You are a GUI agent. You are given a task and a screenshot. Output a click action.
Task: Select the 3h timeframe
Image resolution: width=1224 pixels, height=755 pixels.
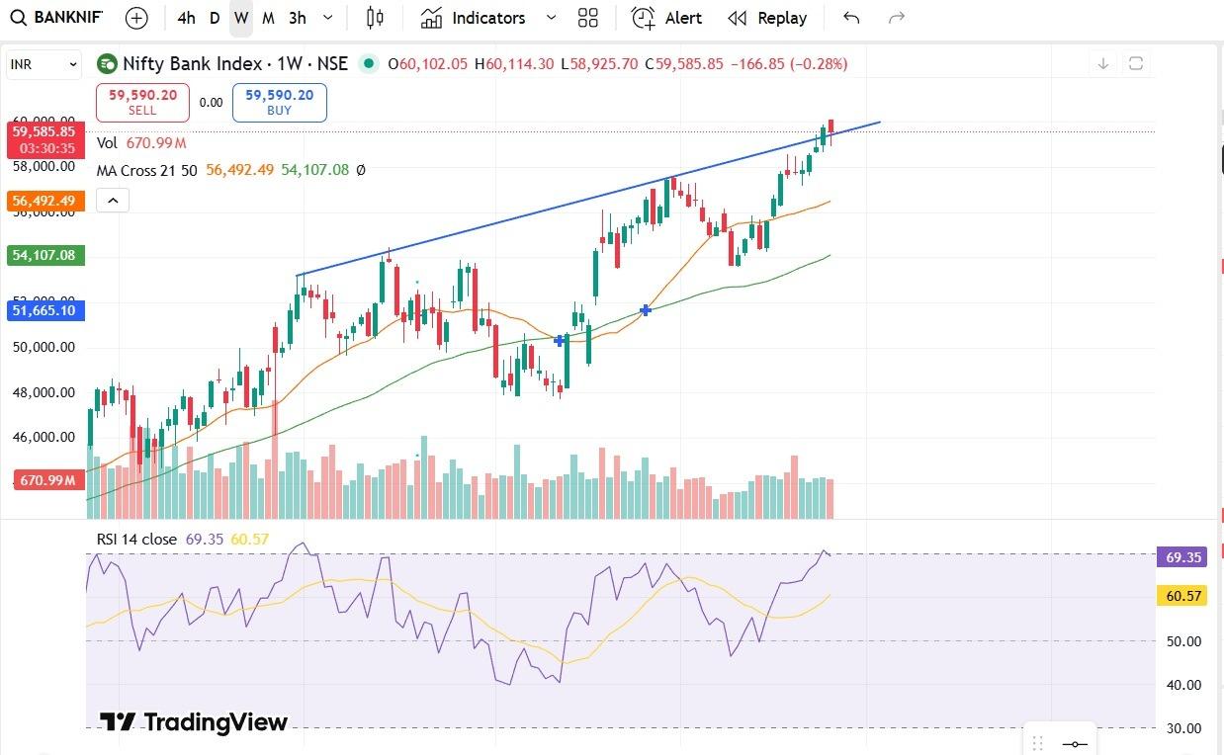tap(298, 18)
